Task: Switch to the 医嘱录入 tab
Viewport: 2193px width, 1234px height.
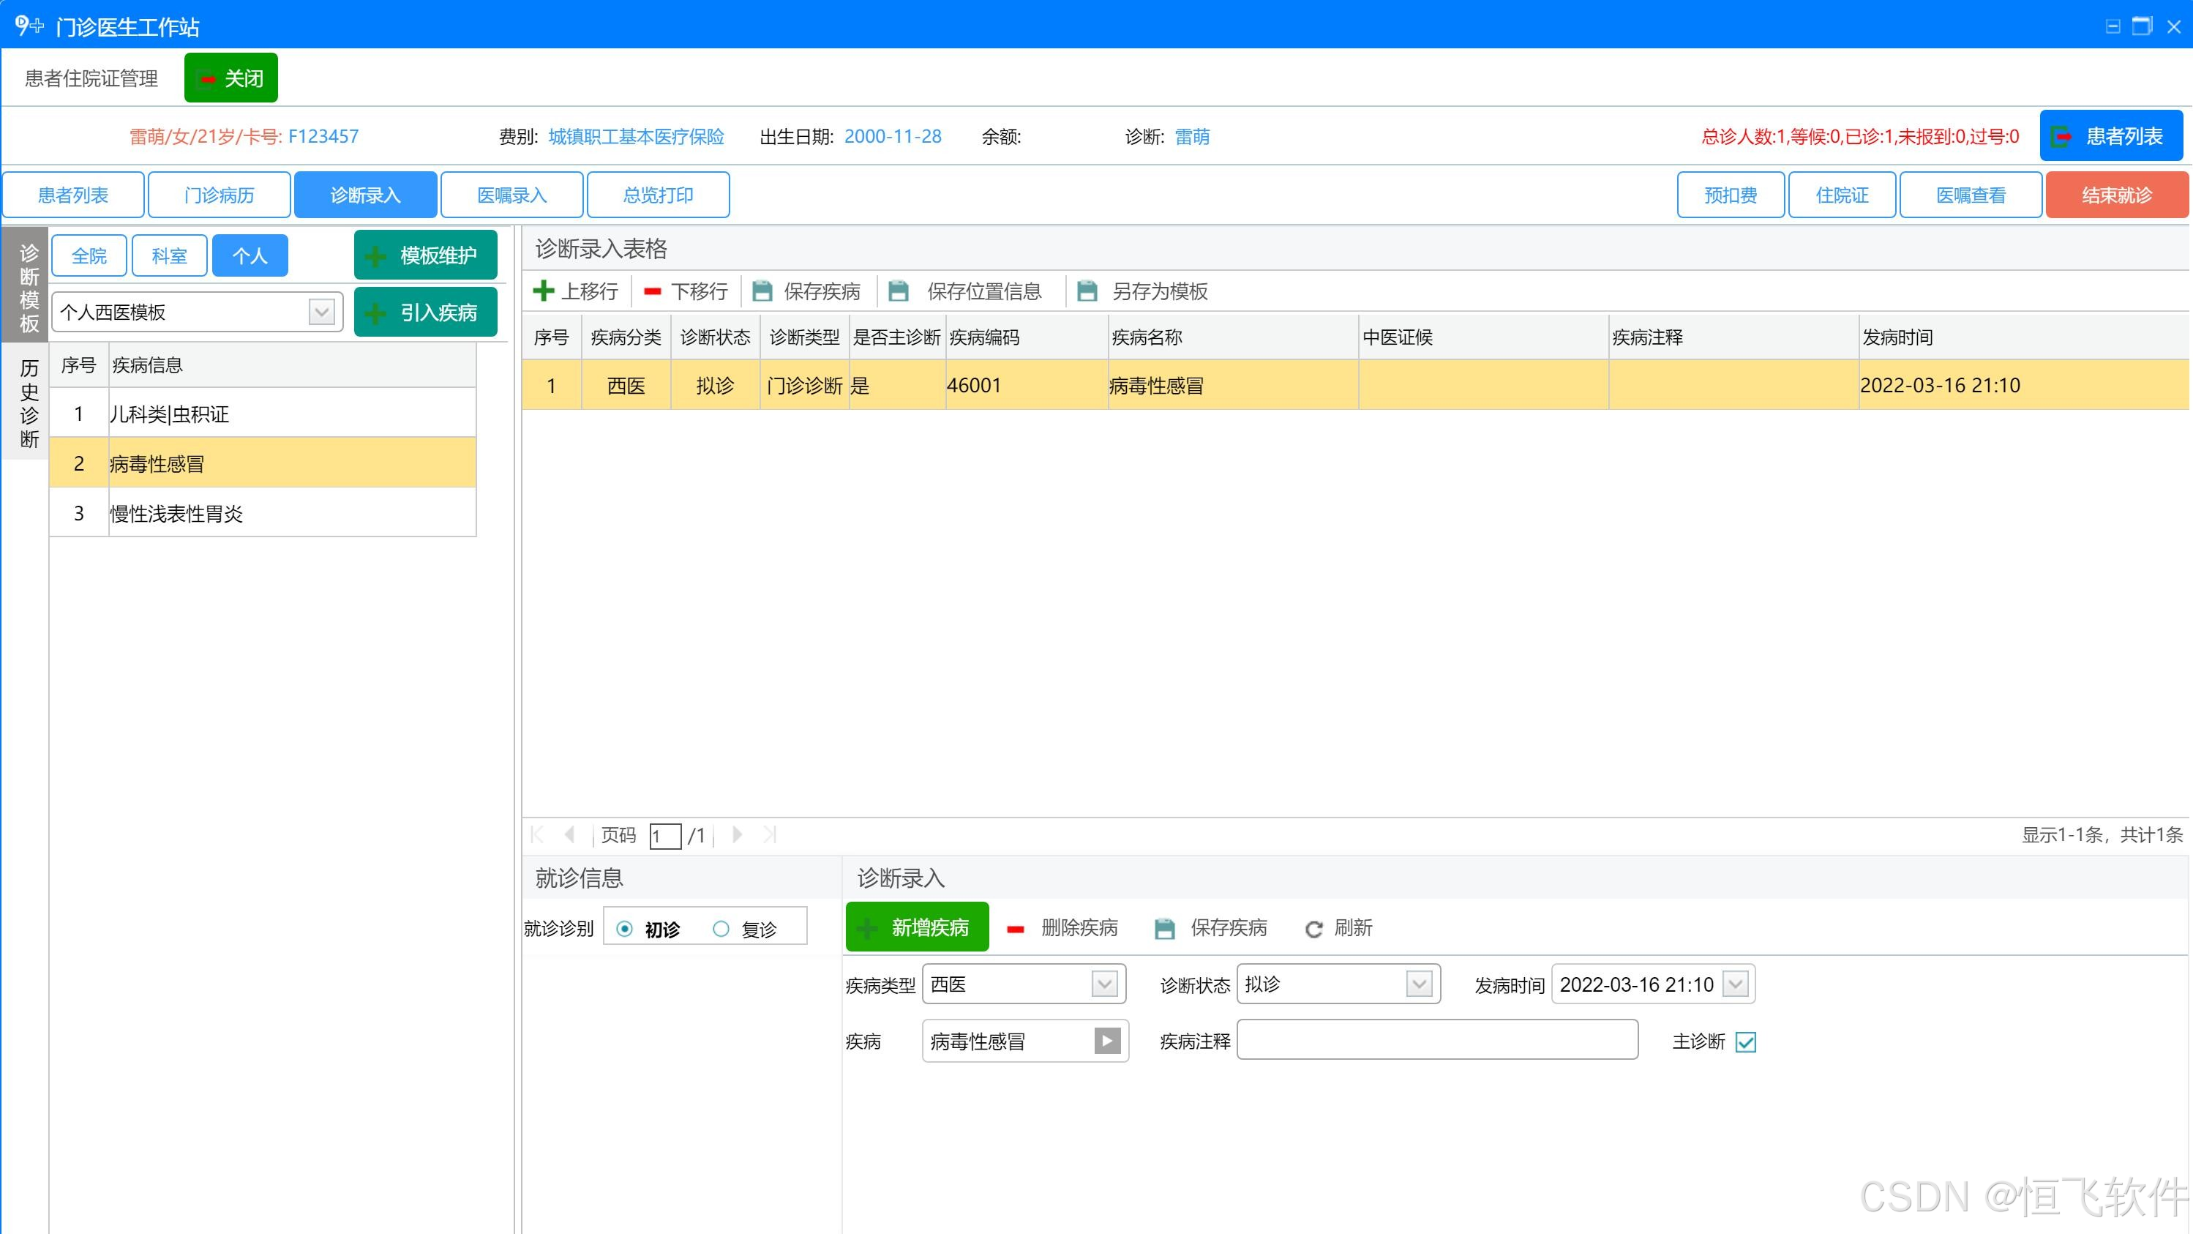Action: 511,195
